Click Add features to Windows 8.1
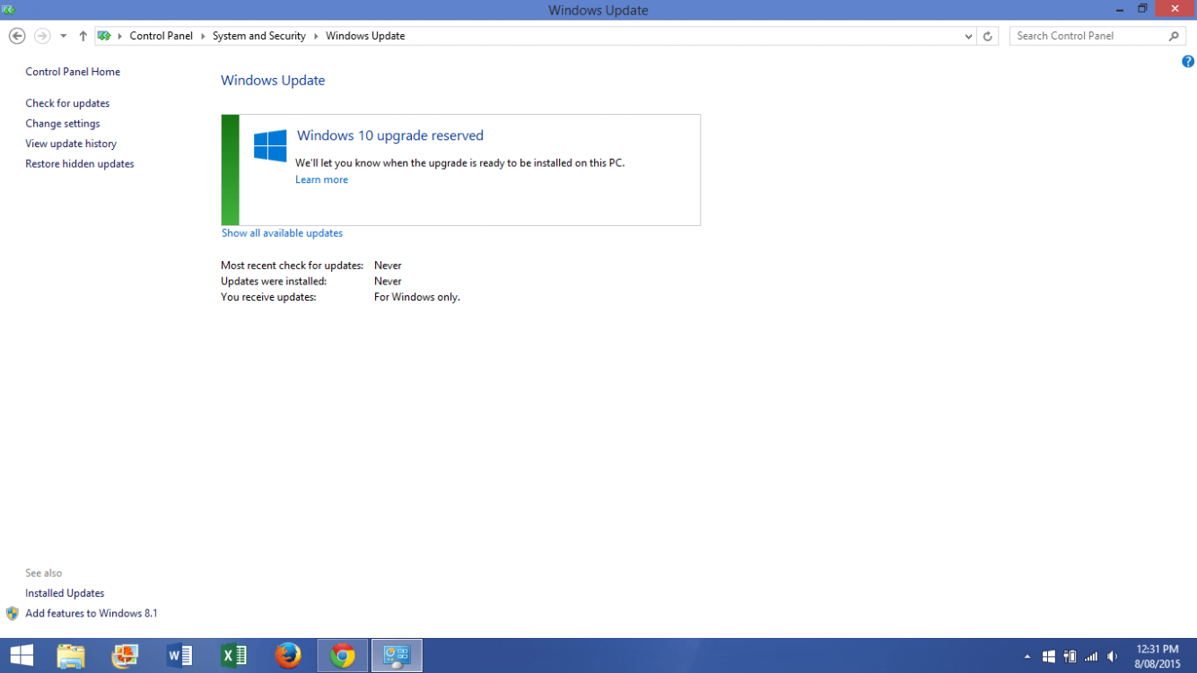Viewport: 1197px width, 673px height. (92, 614)
